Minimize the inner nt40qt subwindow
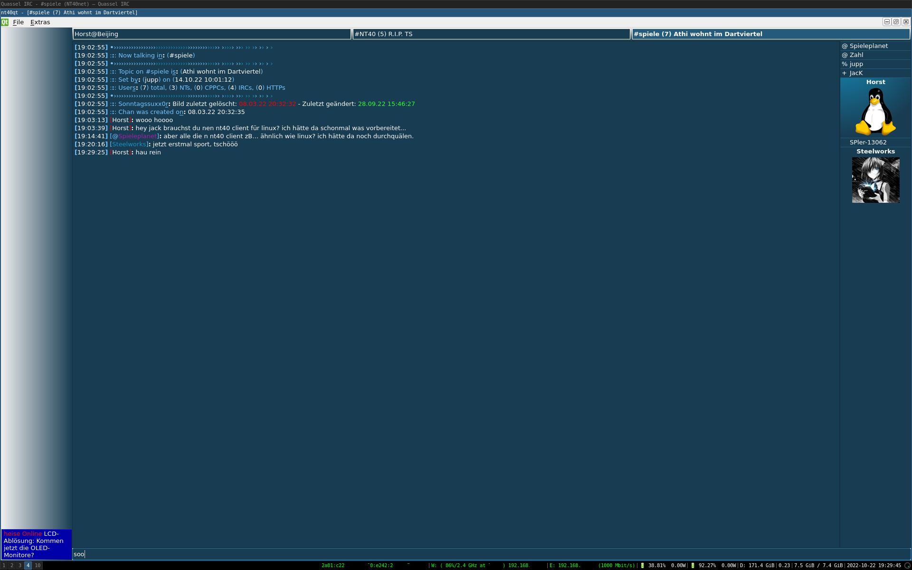Image resolution: width=912 pixels, height=570 pixels. click(887, 22)
